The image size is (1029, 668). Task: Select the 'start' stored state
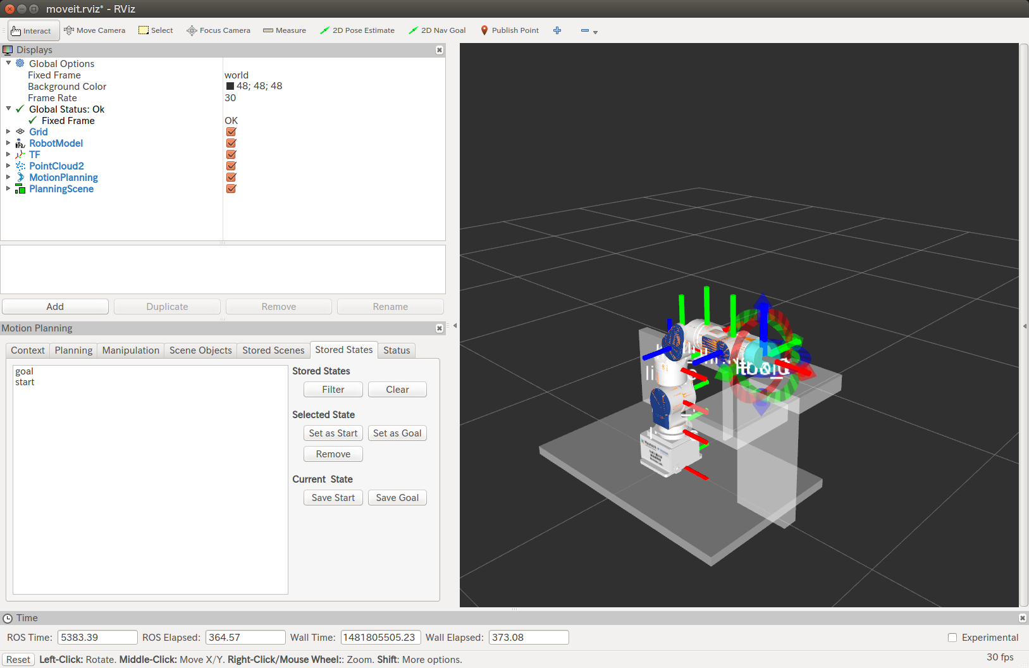coord(25,382)
